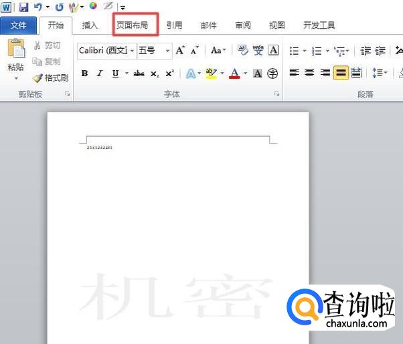Open the 文件 menu button
Screen dimensions: 403x344
tap(19, 25)
